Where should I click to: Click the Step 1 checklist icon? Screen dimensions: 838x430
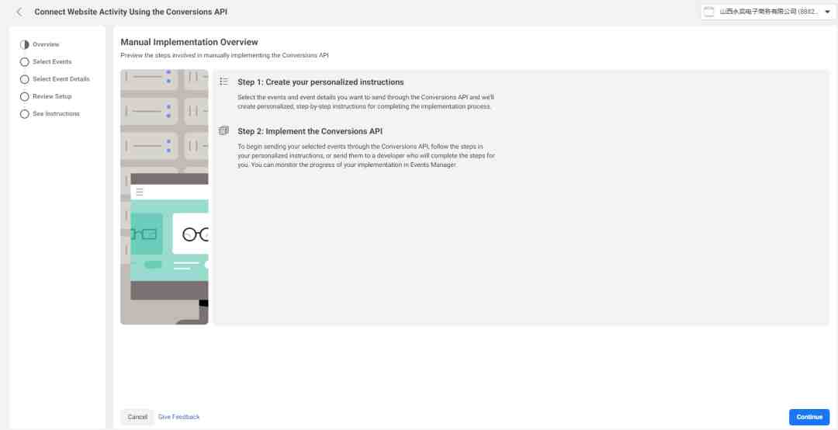tap(224, 81)
